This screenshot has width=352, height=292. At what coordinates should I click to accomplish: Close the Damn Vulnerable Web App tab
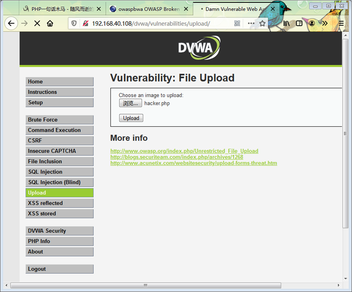tap(273, 9)
